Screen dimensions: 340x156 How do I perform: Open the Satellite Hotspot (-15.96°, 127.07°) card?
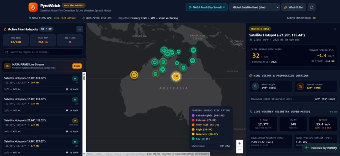[x=41, y=146]
